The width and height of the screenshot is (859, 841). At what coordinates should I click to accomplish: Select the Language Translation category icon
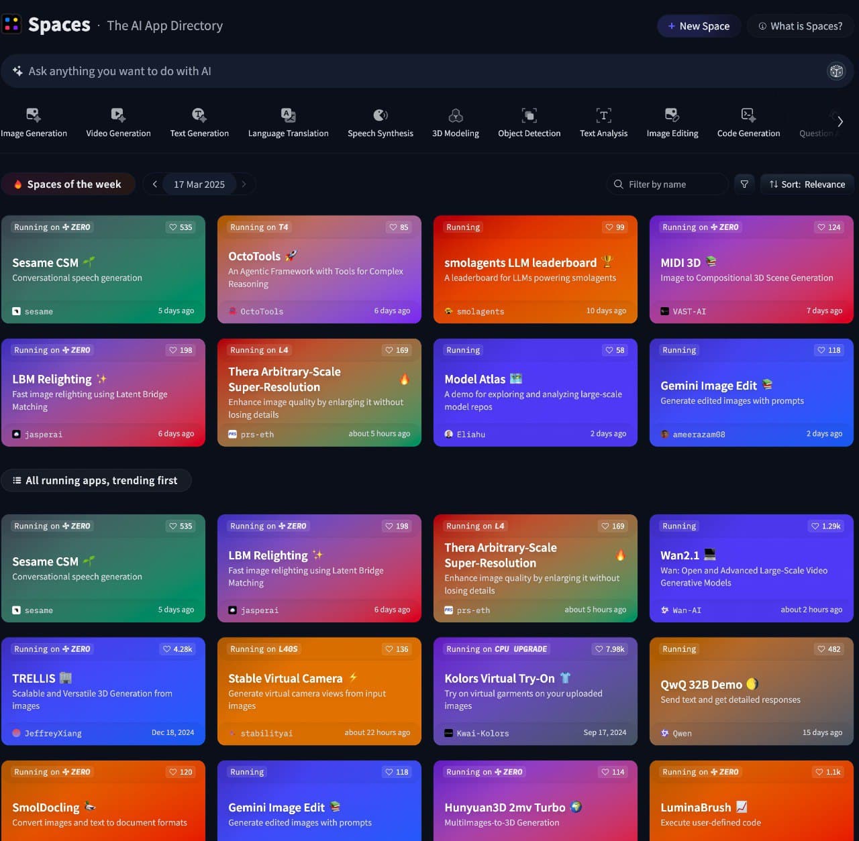coord(288,115)
